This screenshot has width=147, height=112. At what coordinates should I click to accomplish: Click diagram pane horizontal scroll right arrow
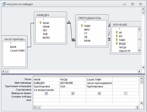tap(139, 71)
